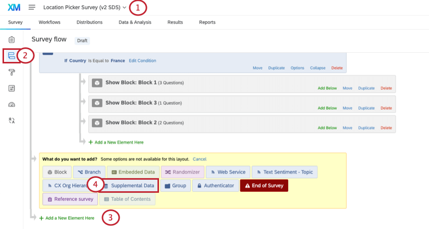
Task: Click Edit Condition link
Action: [x=142, y=60]
